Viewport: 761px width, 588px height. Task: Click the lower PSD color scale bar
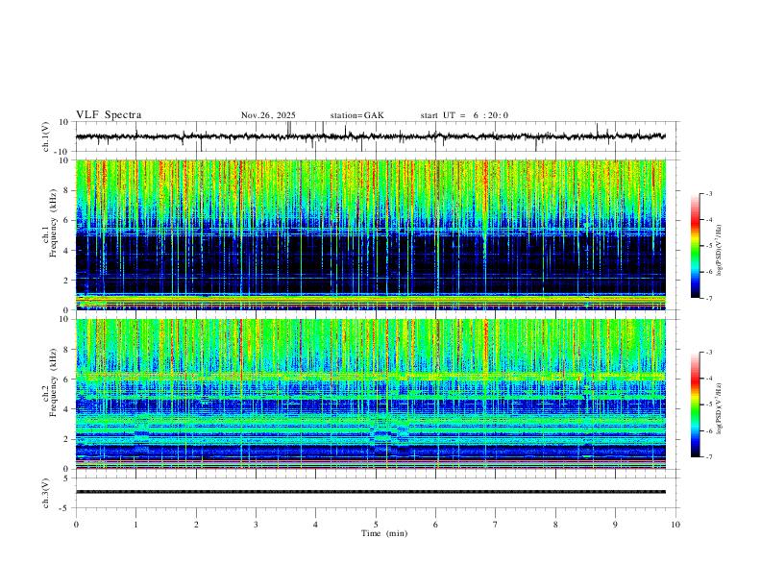pos(696,404)
